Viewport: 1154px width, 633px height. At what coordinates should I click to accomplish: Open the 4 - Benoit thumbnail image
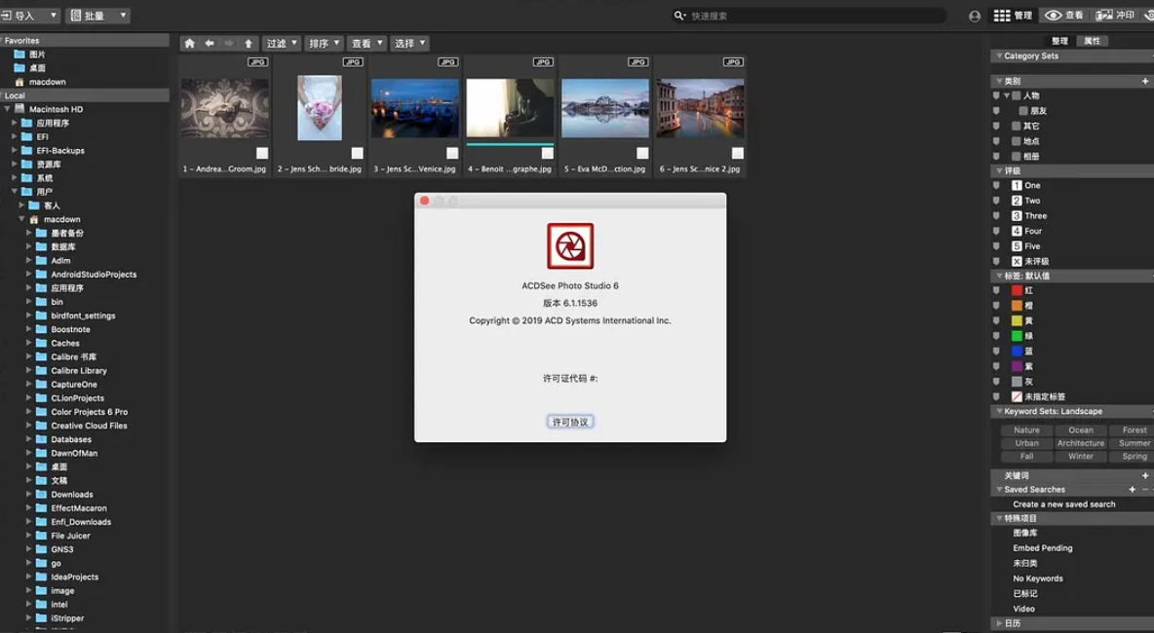(x=510, y=108)
